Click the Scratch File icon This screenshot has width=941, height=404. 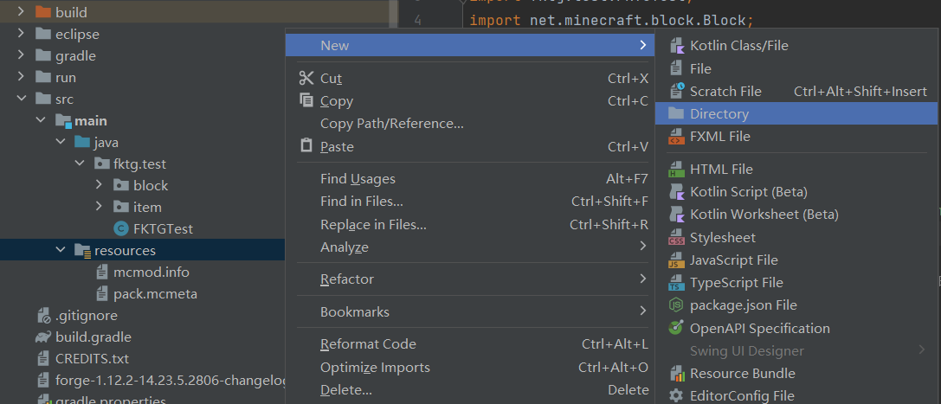click(x=676, y=91)
